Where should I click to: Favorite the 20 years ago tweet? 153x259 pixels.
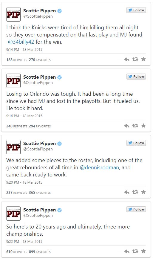pyautogui.click(x=143, y=251)
